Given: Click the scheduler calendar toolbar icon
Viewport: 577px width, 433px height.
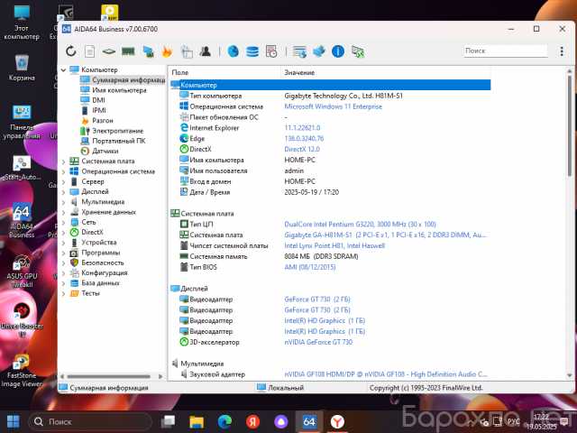Looking at the screenshot, I should tap(271, 51).
